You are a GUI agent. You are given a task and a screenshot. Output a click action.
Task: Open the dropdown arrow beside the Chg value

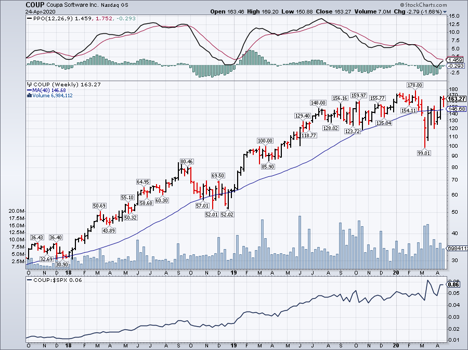[x=445, y=12]
